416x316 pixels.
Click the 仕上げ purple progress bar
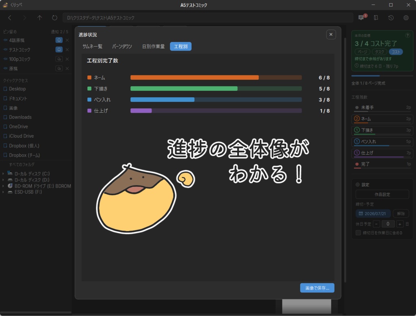click(216, 111)
